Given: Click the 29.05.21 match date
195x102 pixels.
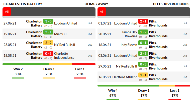Looking at the screenshot, I should click(105, 66).
